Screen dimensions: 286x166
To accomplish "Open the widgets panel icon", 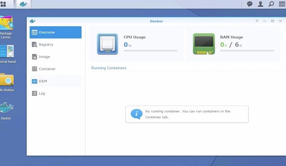I will 282,4.
